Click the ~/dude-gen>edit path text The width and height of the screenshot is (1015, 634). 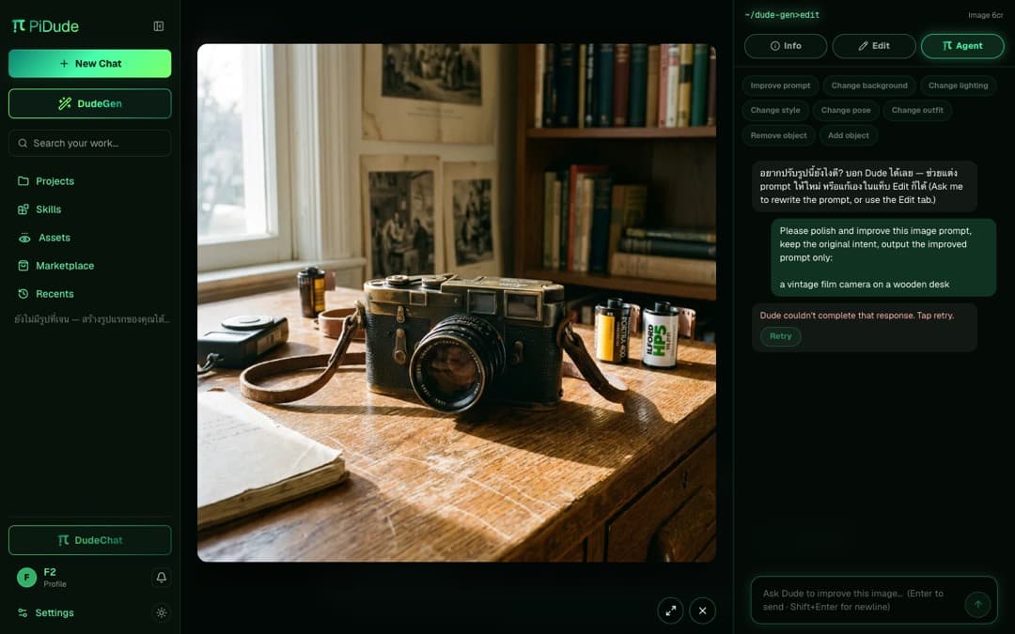tap(782, 15)
